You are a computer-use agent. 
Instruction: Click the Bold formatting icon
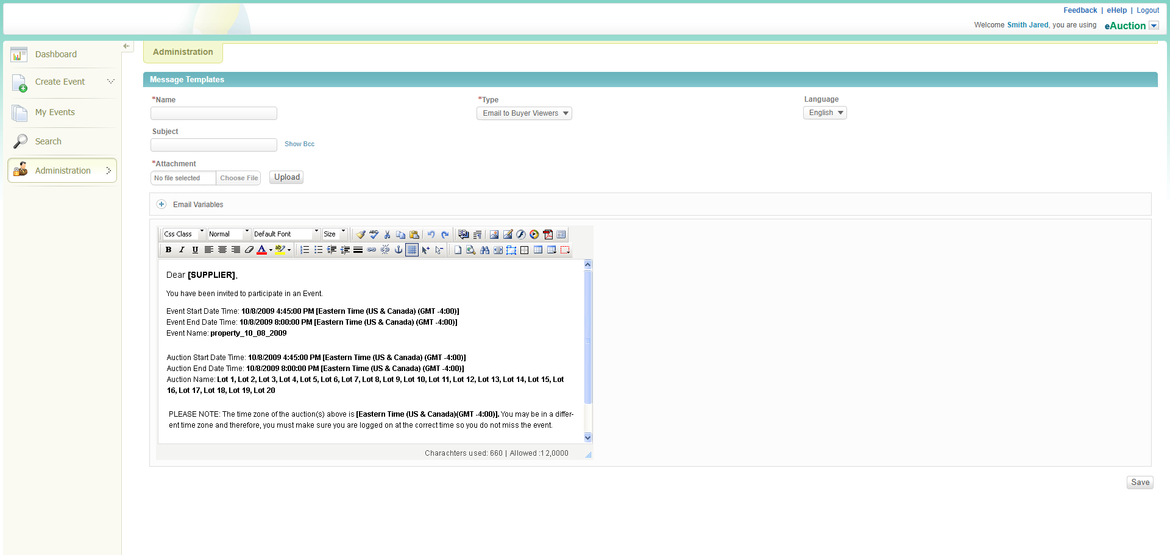[168, 250]
